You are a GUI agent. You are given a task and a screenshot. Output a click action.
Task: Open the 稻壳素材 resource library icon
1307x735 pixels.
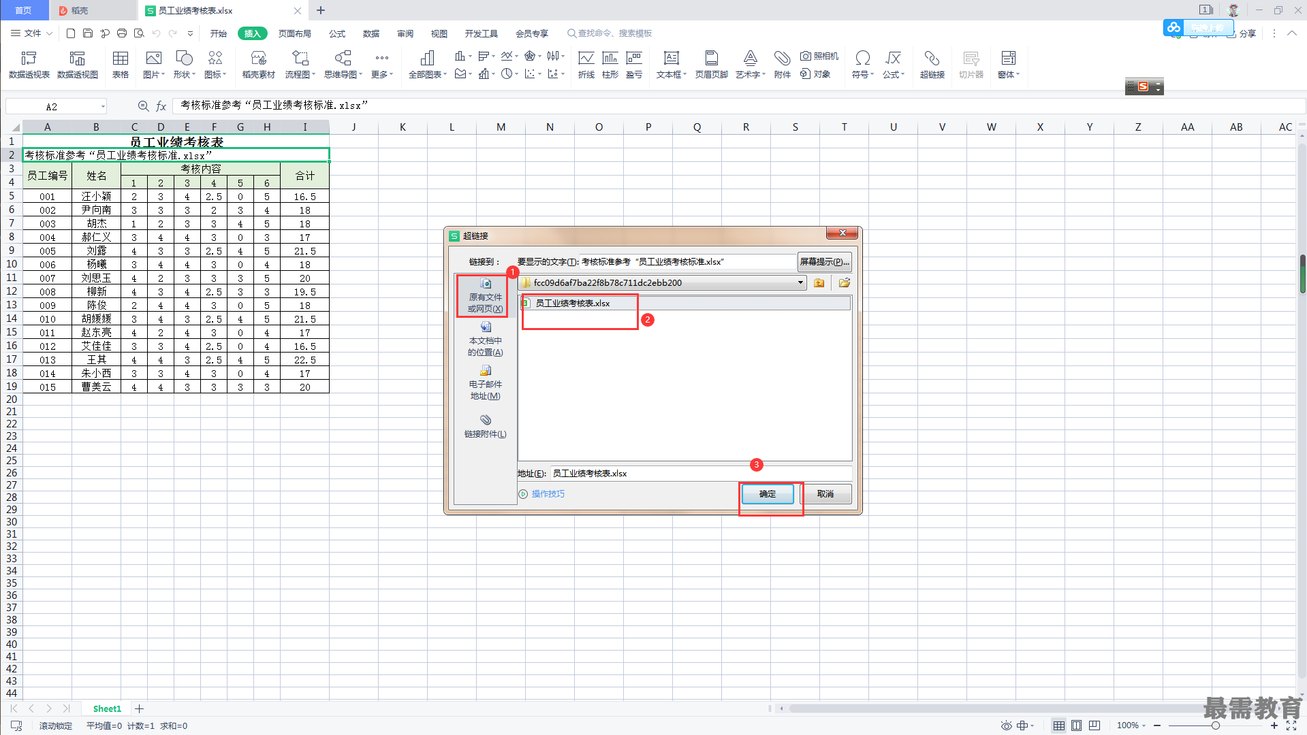coord(259,65)
